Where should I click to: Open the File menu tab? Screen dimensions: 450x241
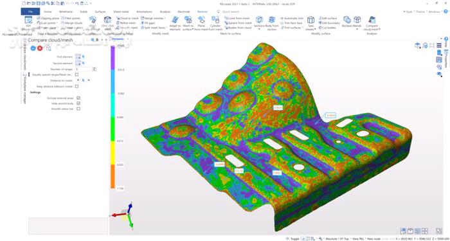(30, 12)
